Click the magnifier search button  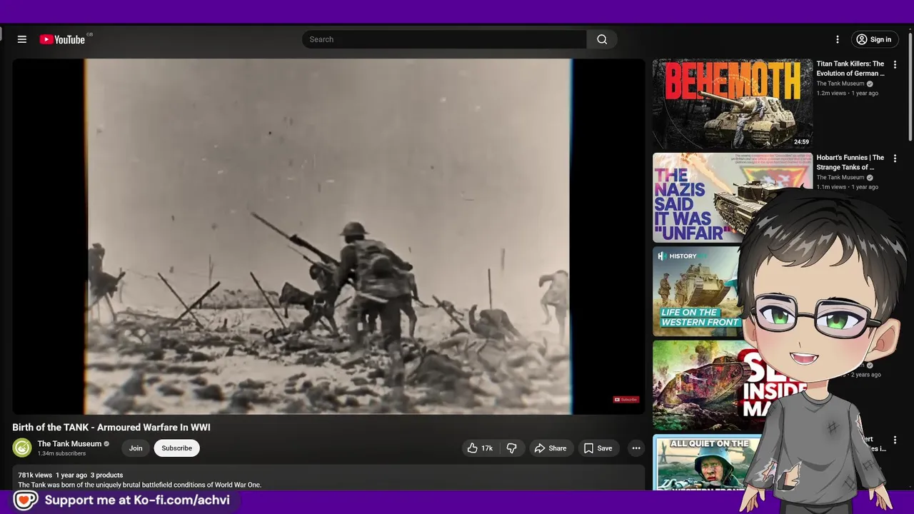(602, 39)
